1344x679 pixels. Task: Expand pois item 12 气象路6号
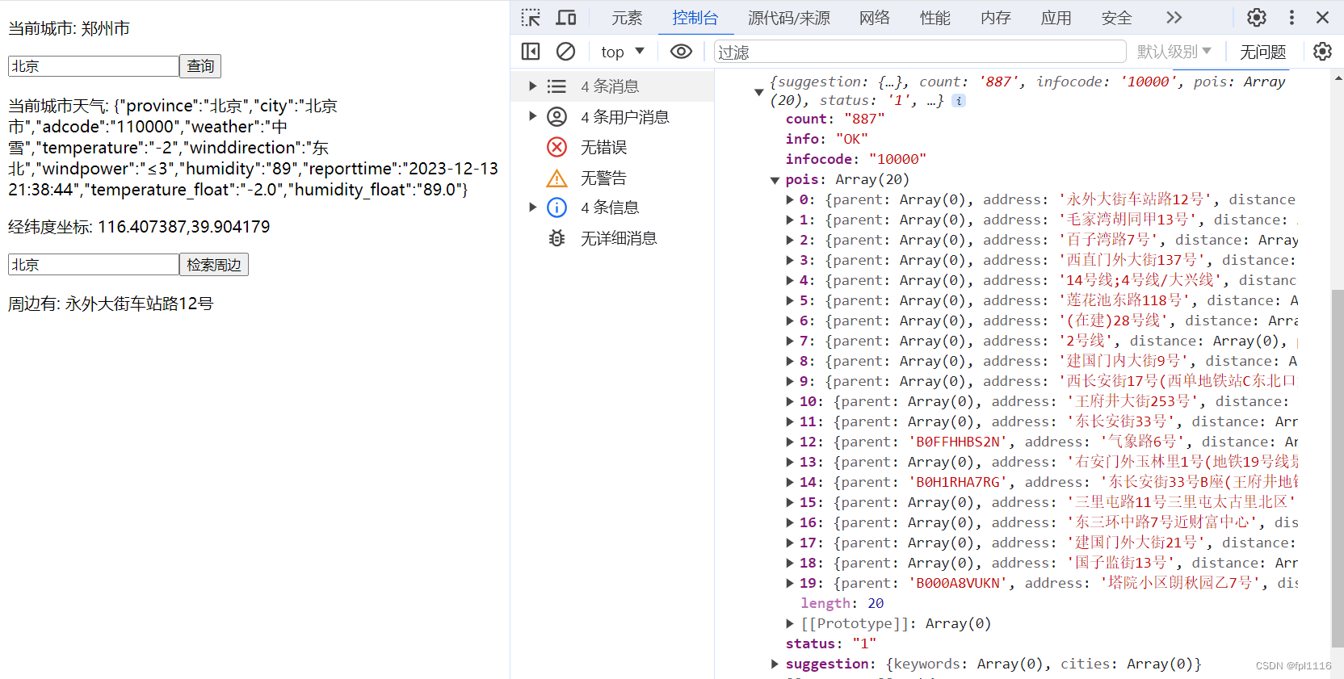click(790, 442)
